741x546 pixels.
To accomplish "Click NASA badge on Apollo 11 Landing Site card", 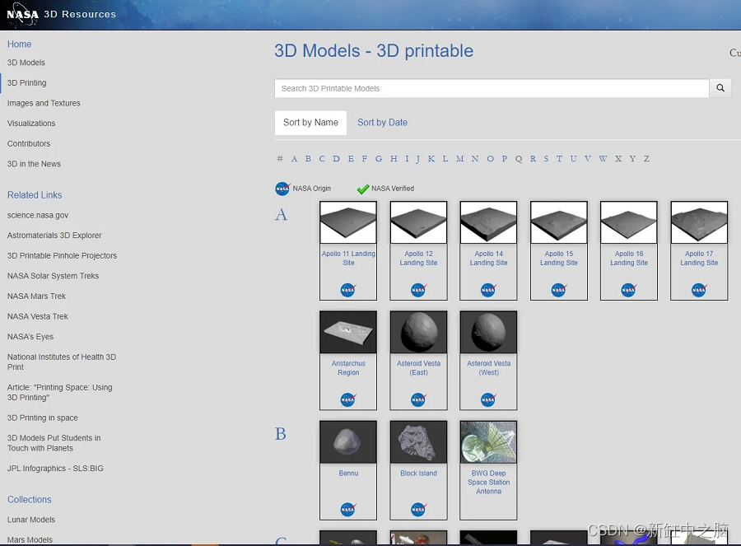I will [348, 290].
